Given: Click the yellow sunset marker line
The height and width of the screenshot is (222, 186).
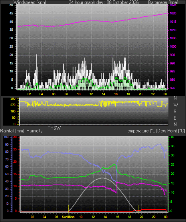Looking at the screenshot, I should [138, 208].
